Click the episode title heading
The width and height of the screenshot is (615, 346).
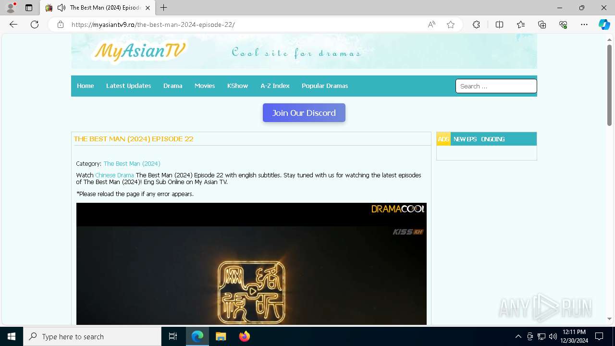tap(134, 139)
